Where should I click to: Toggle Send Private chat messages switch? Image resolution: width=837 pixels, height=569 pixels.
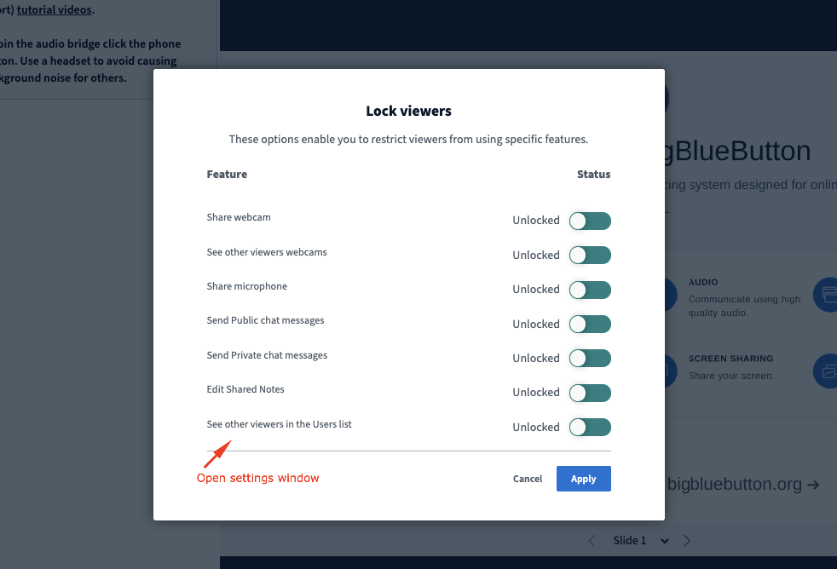(590, 358)
